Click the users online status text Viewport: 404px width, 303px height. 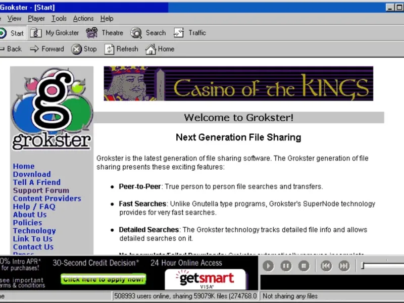point(185,296)
